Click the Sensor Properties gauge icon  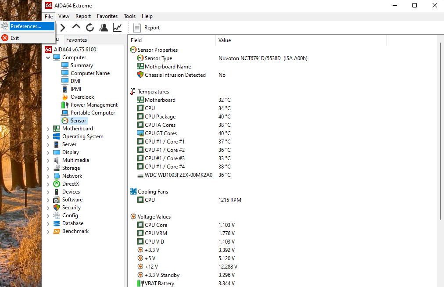[133, 50]
